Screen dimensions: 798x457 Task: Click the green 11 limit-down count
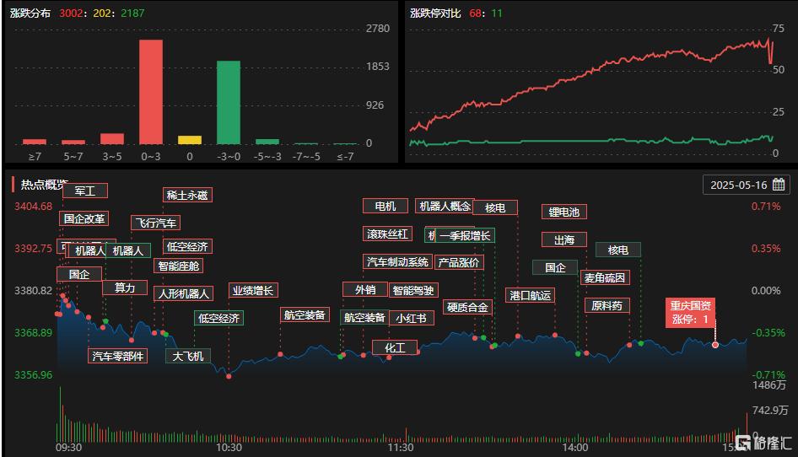click(x=496, y=13)
